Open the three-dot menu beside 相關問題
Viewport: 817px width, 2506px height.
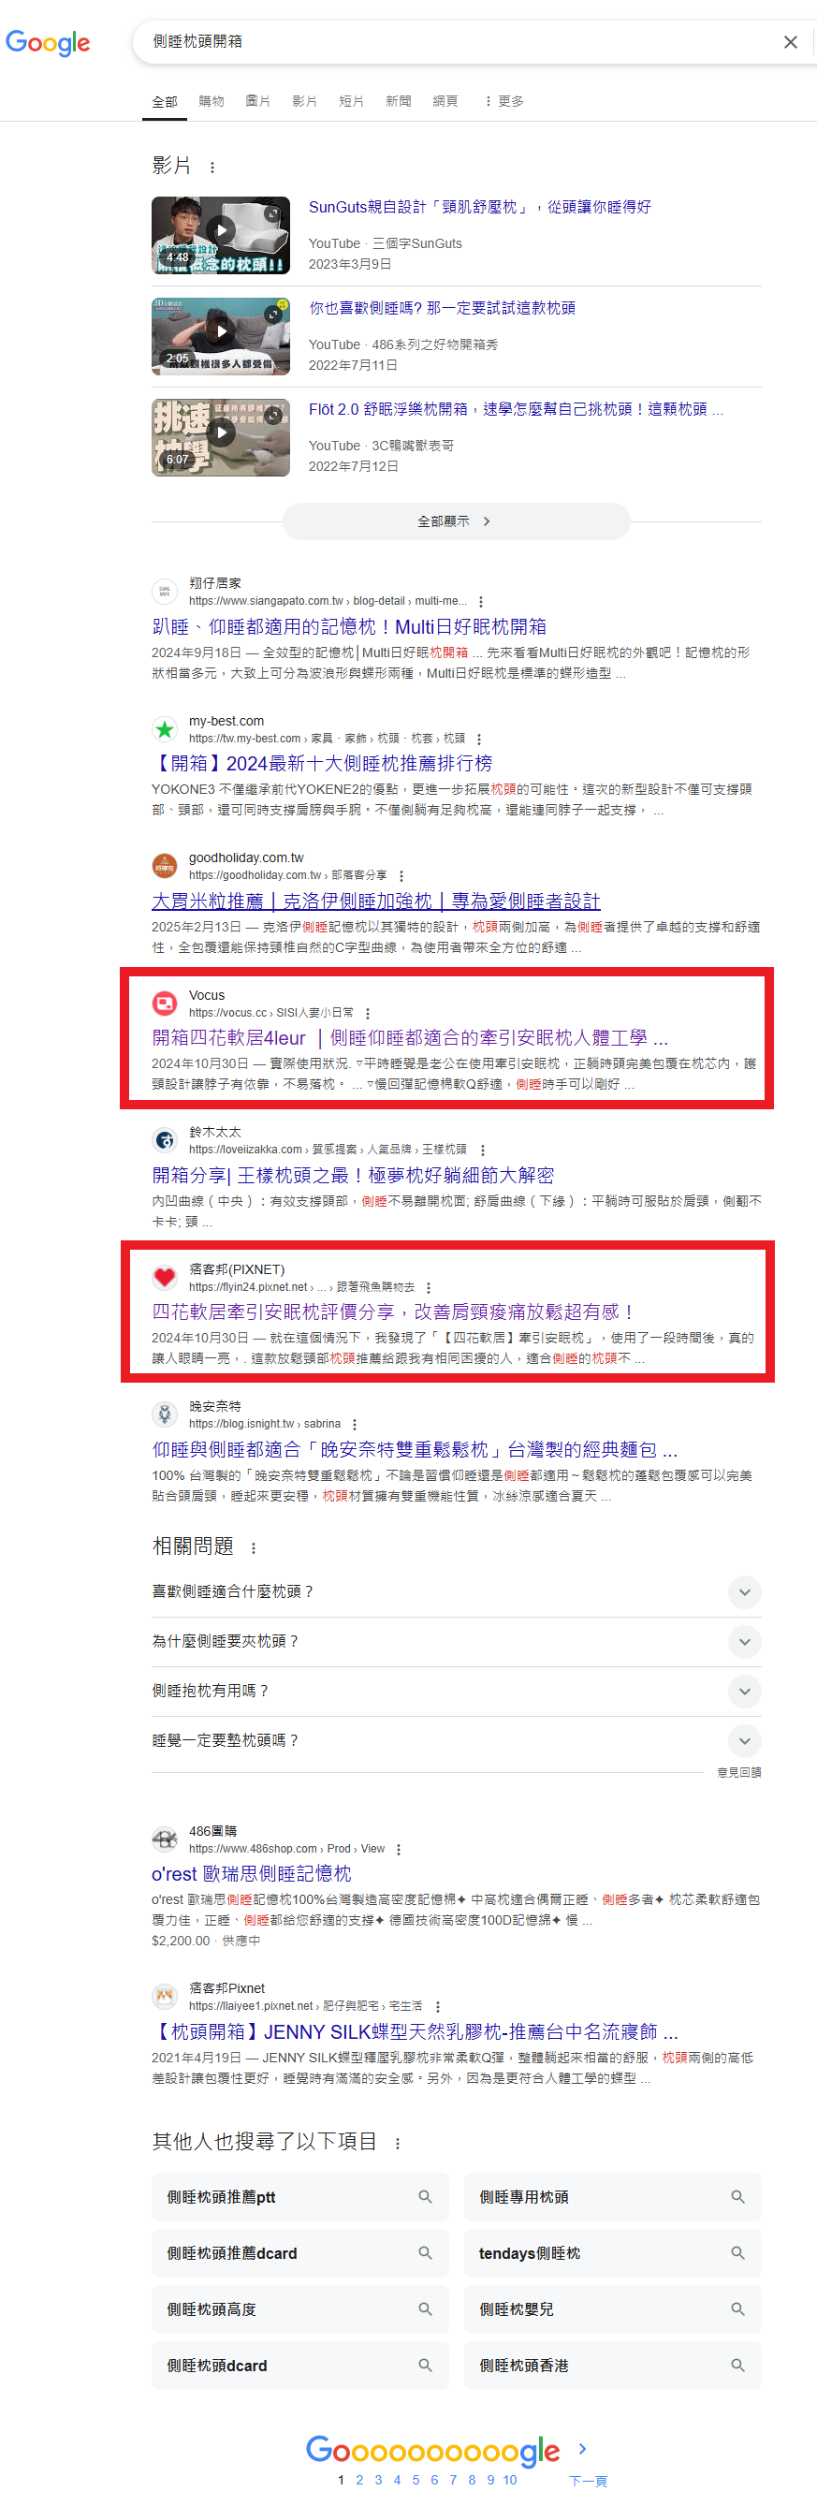(254, 1547)
